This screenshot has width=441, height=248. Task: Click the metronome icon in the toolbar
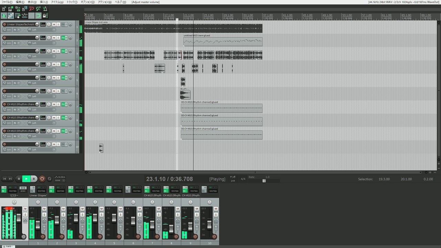click(45, 9)
